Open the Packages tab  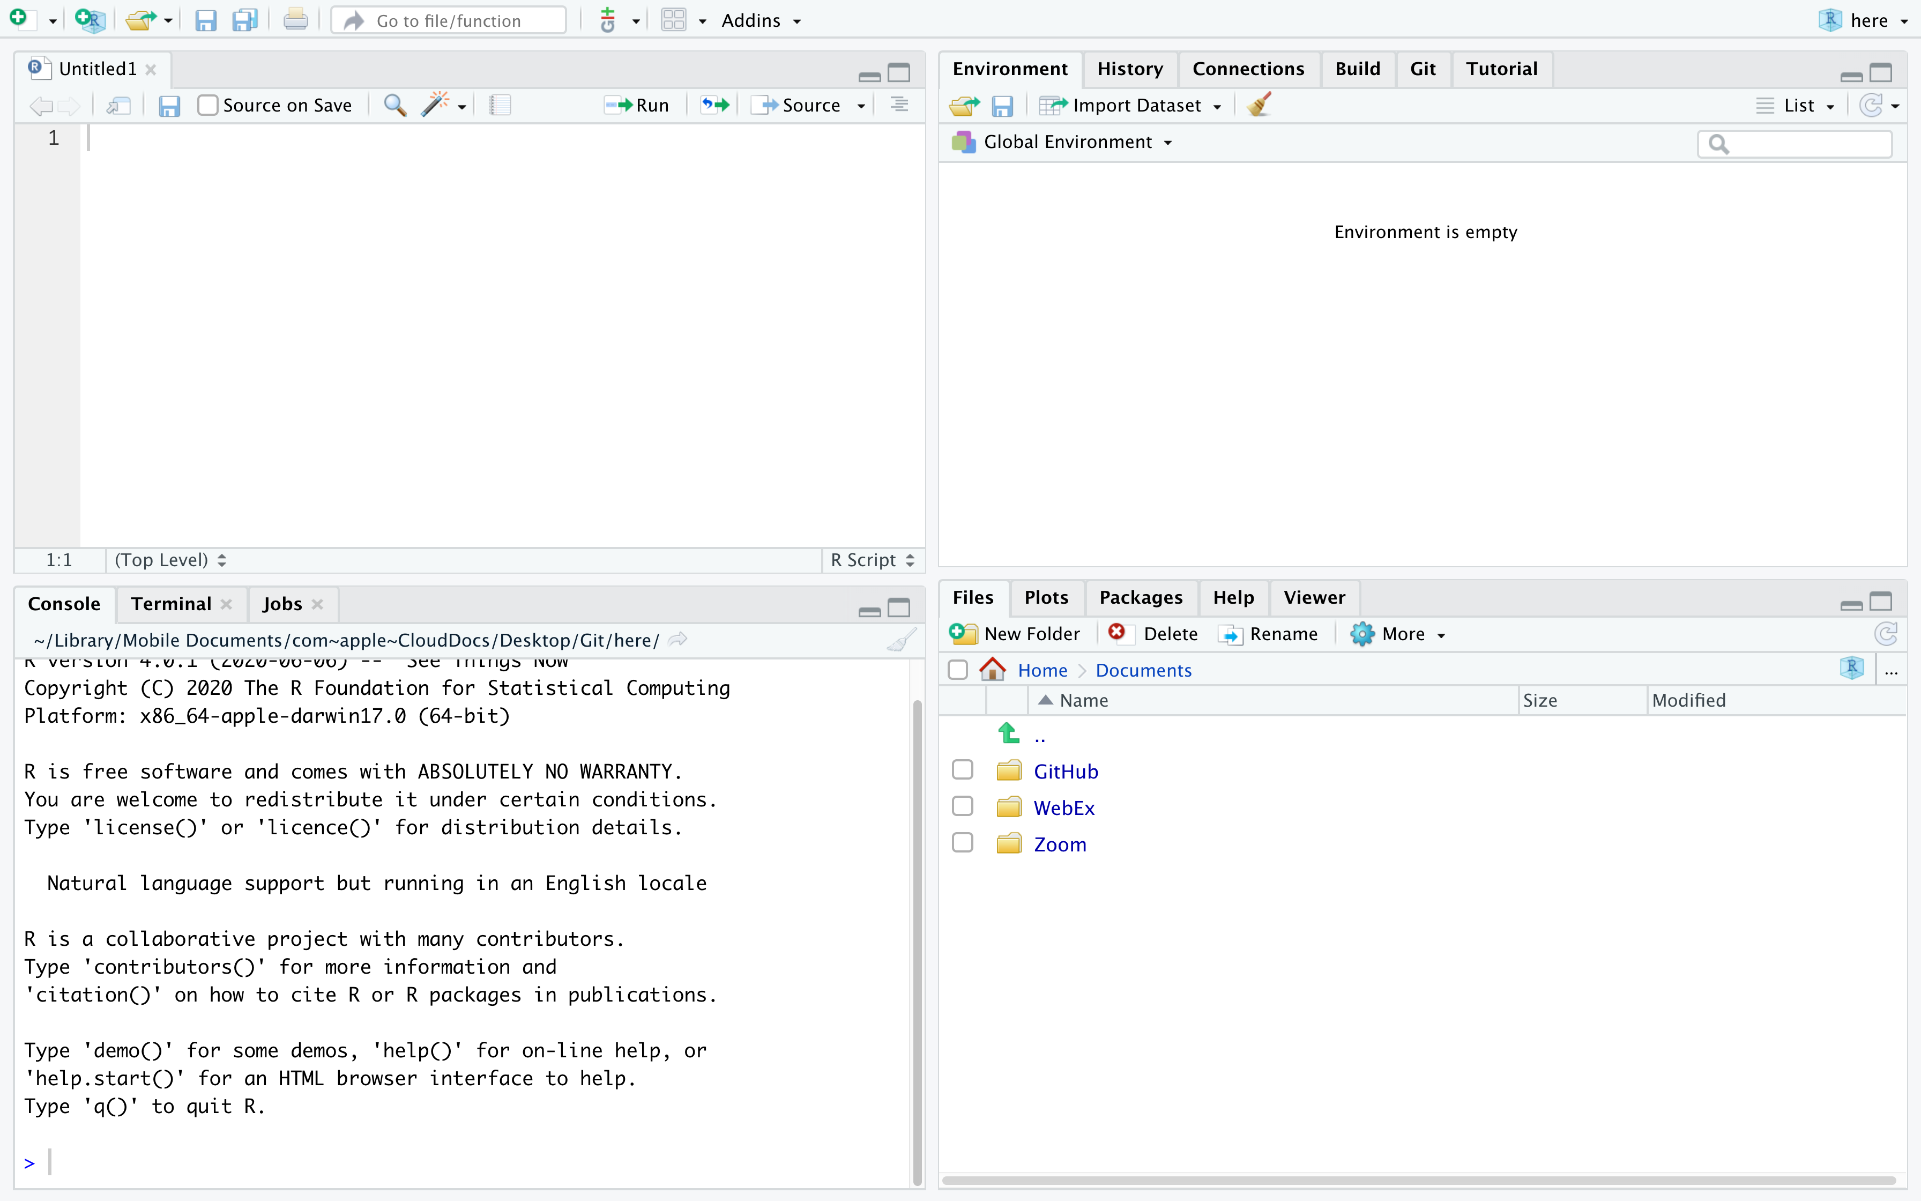1141,597
